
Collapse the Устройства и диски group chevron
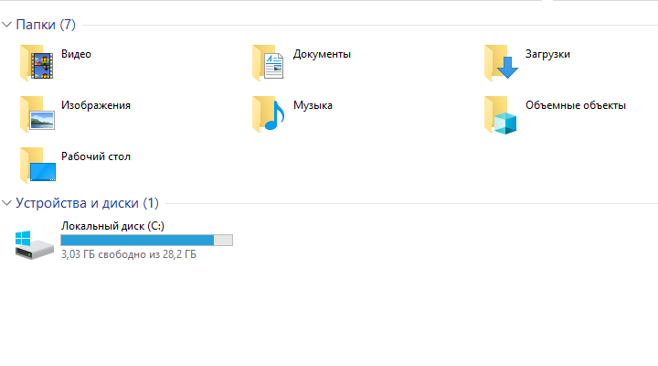click(x=6, y=203)
